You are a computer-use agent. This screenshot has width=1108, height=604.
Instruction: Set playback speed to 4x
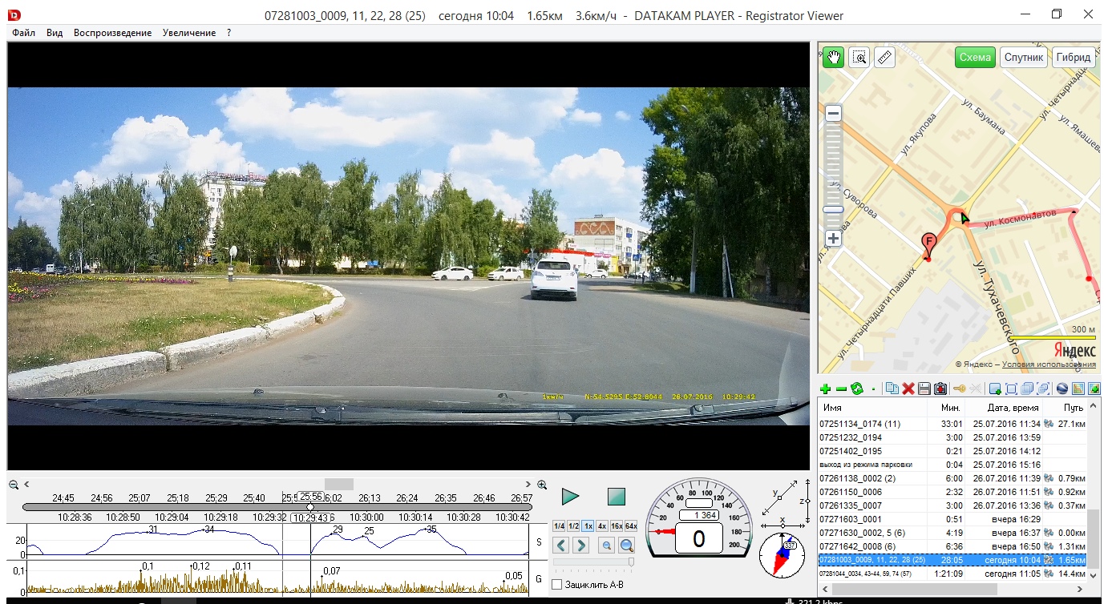[x=601, y=526]
